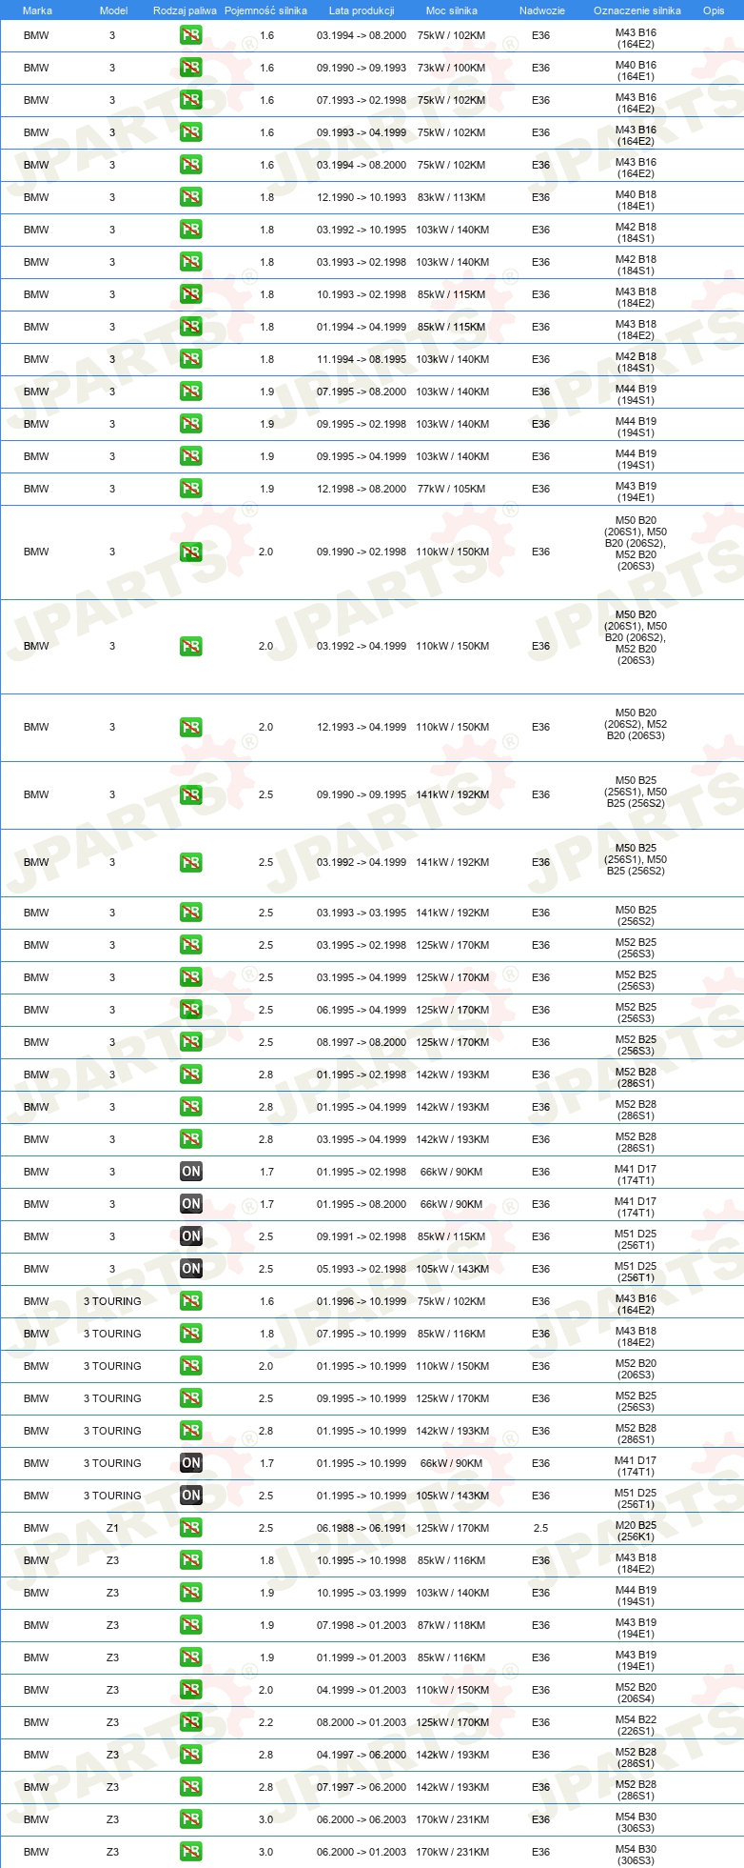The height and width of the screenshot is (1868, 744).
Task: Click the date range 09.1995 -> 04.1999
Action: pyautogui.click(x=362, y=456)
